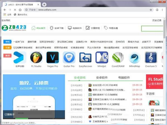The width and height of the screenshot is (167, 125).
Task: Open the 梦幻西游口袋版 link
Action: pyautogui.click(x=65, y=42)
